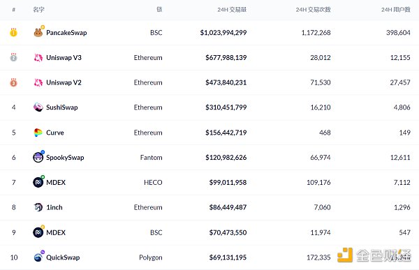The image size is (419, 270).
Task: Open the QuickSwap name link
Action: point(63,257)
